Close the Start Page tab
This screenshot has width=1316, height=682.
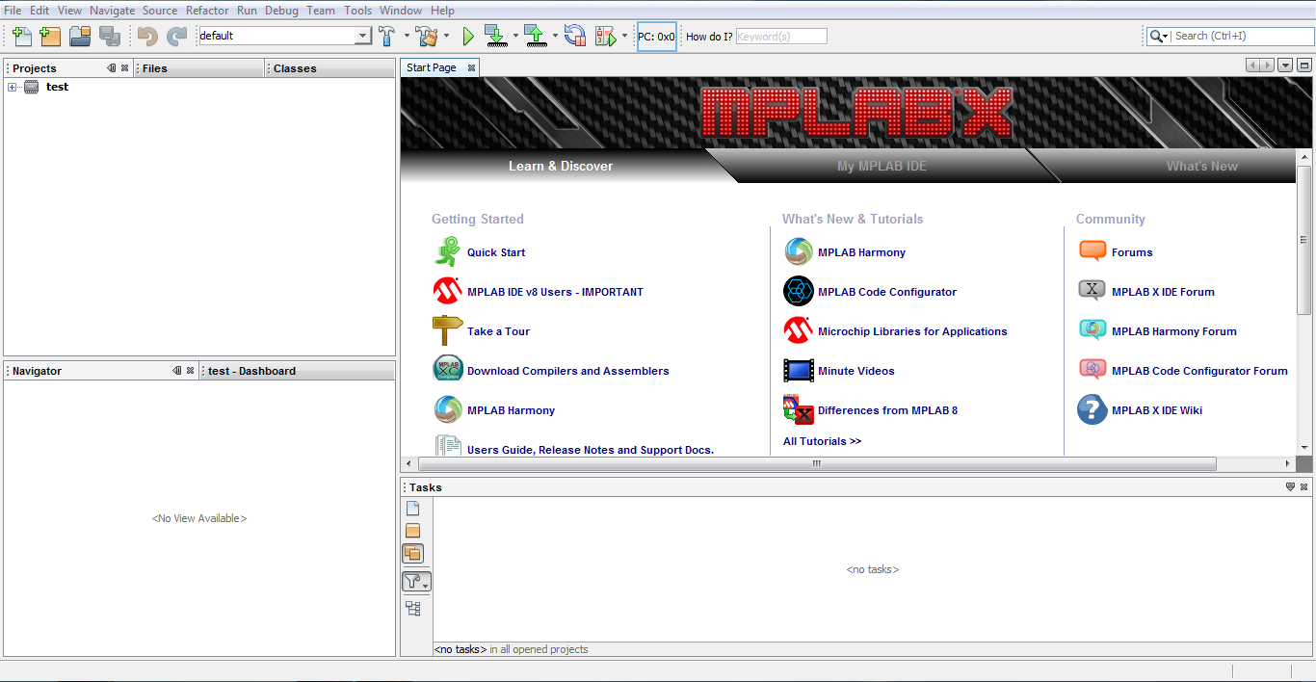471,67
